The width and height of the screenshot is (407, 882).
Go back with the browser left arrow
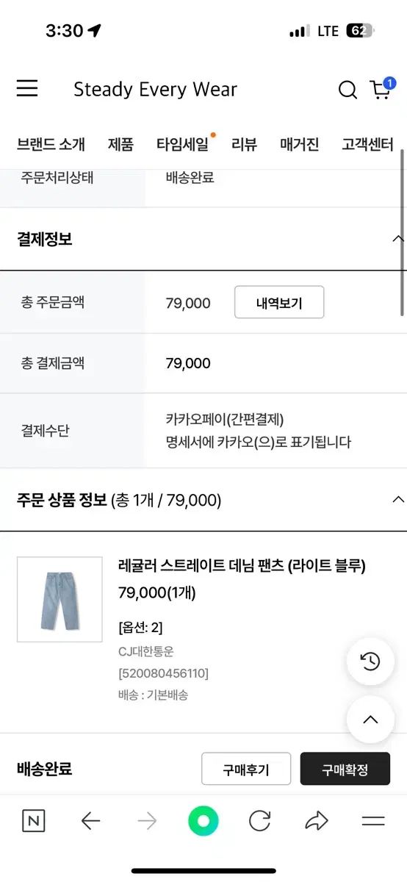click(90, 821)
